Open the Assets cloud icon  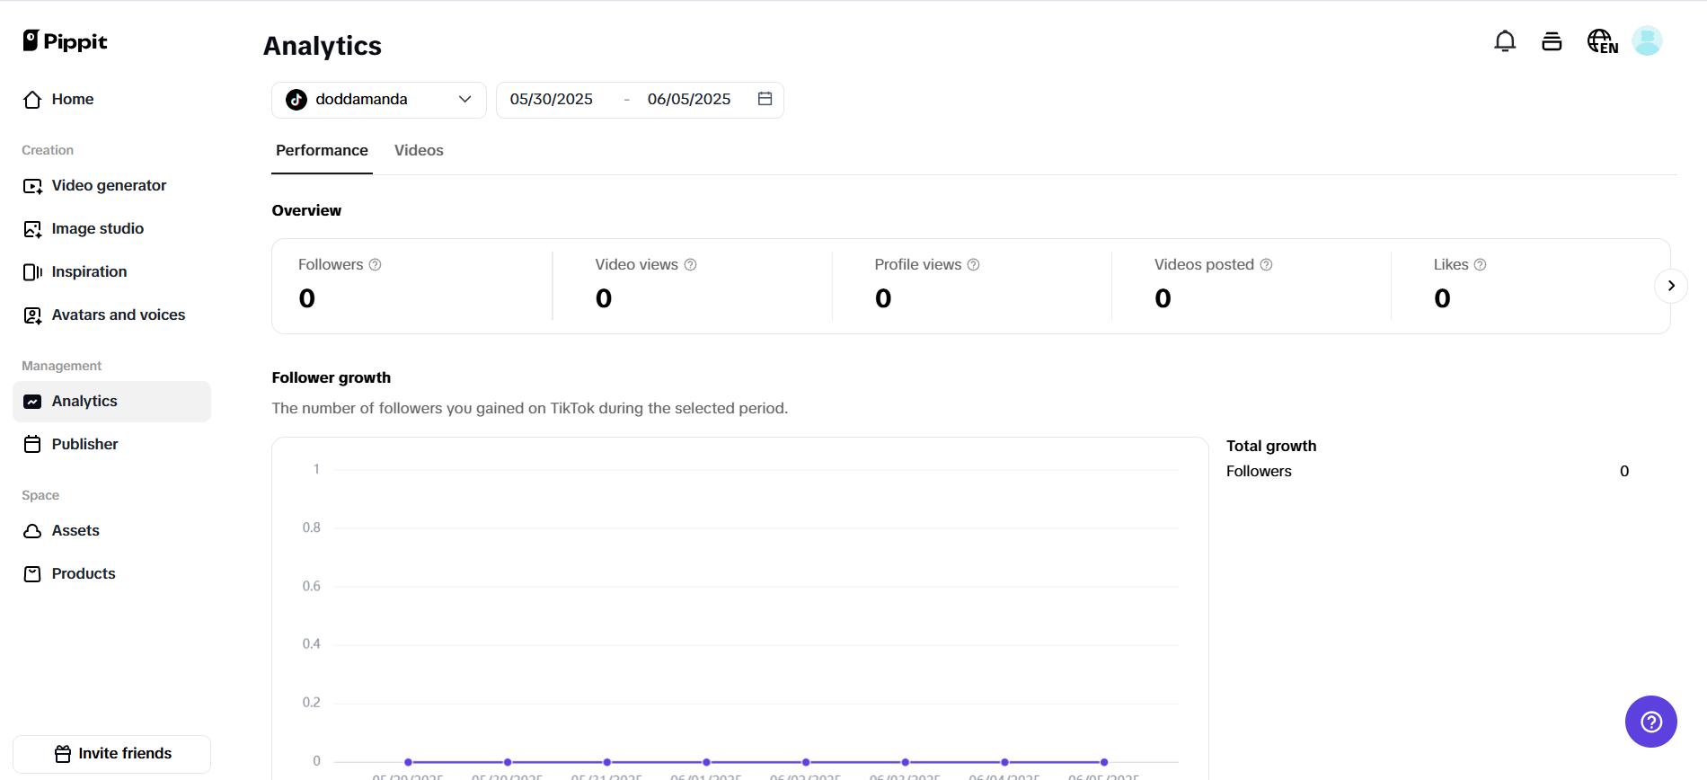coord(32,531)
